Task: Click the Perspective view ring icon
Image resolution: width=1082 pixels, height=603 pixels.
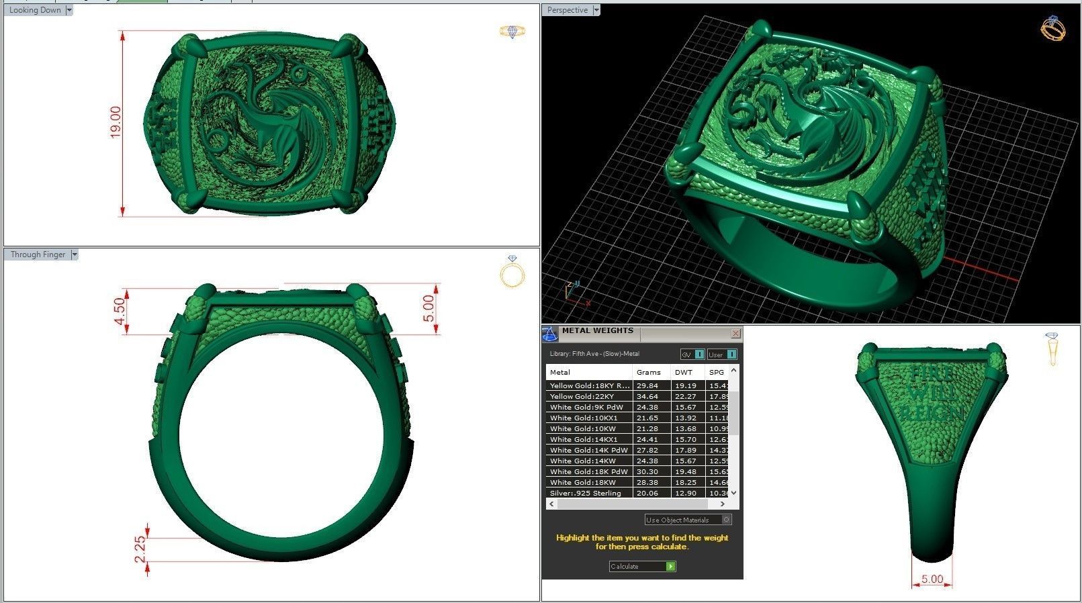Action: [1052, 28]
